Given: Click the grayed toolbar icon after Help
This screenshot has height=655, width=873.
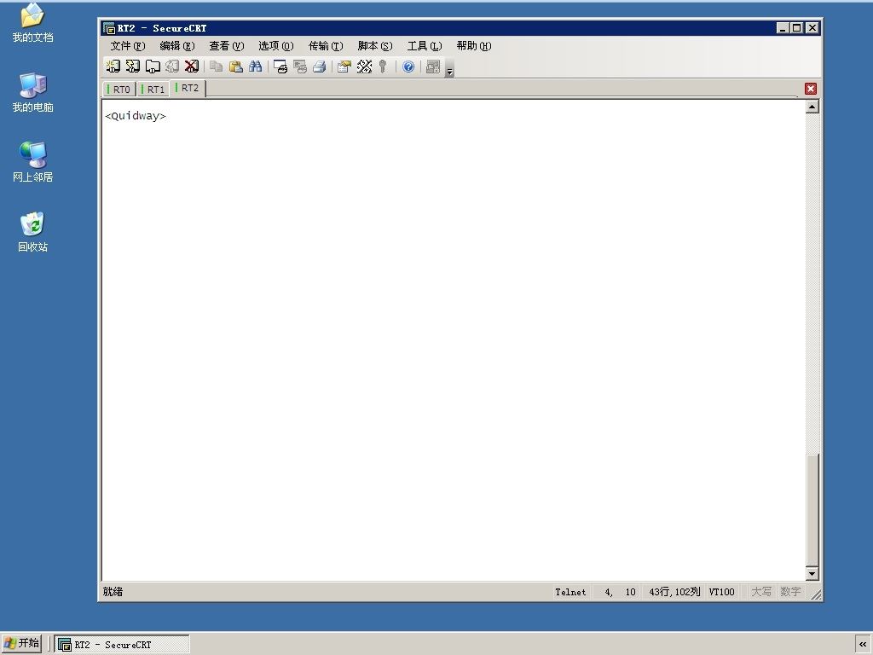Looking at the screenshot, I should pyautogui.click(x=433, y=67).
